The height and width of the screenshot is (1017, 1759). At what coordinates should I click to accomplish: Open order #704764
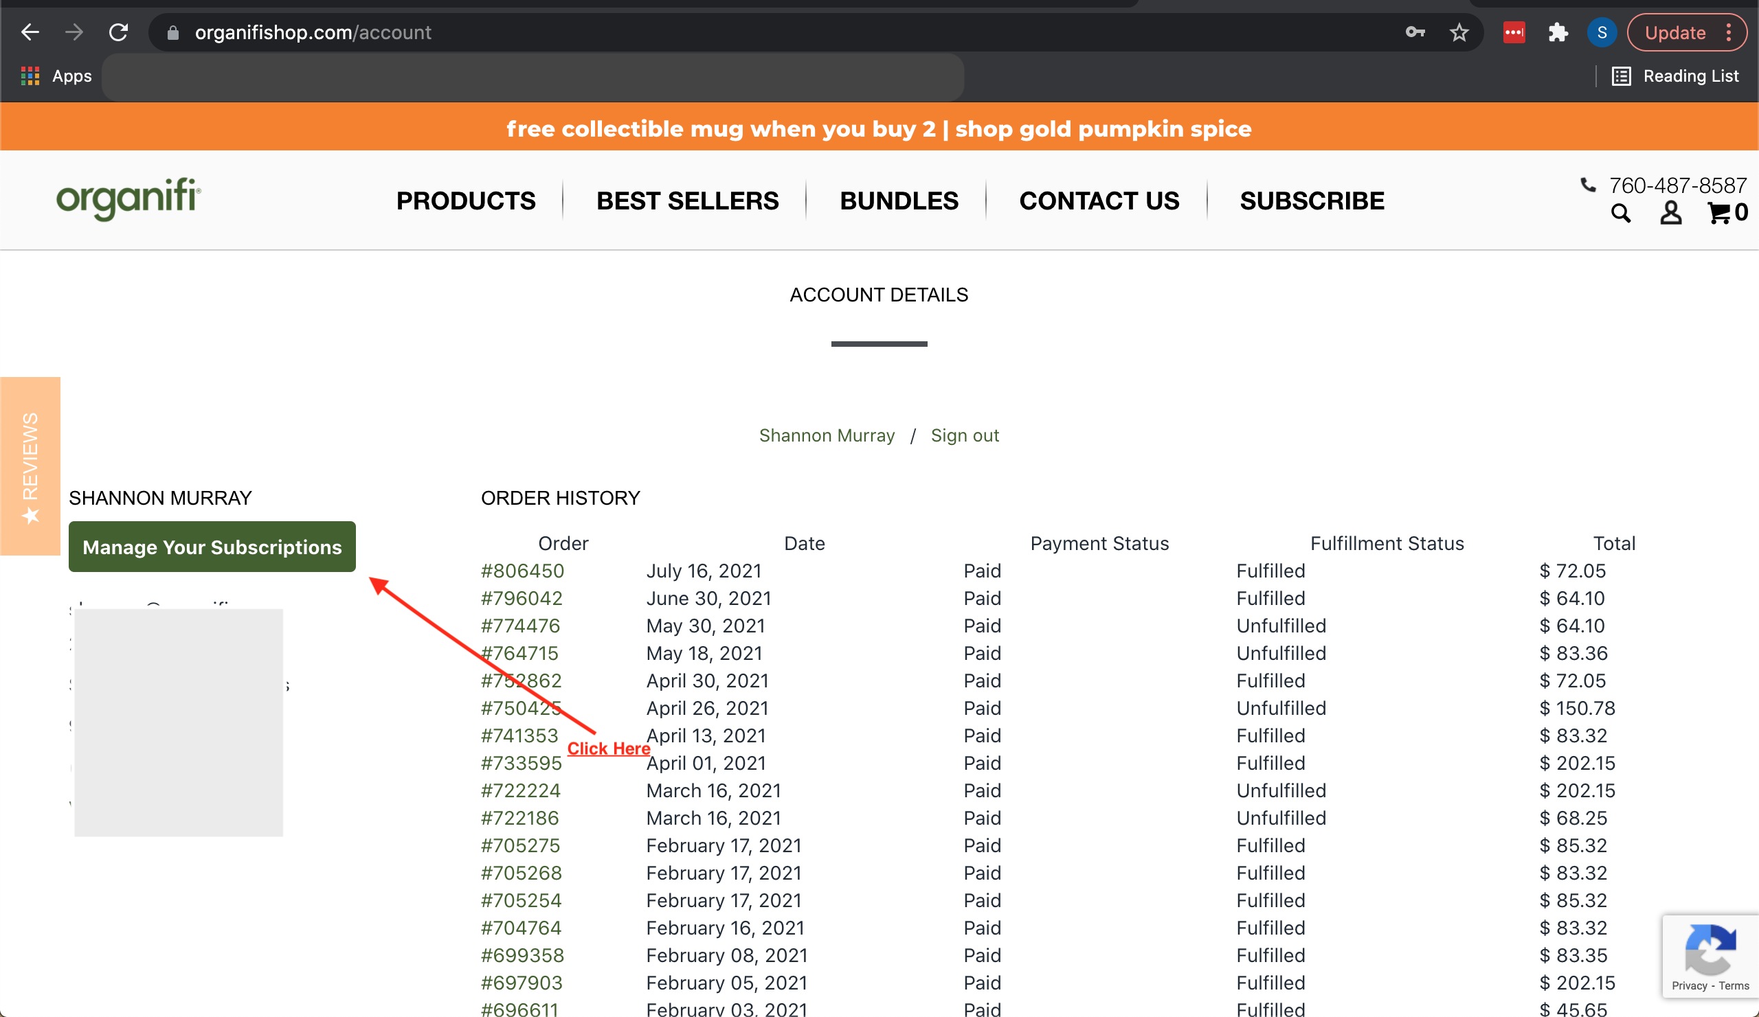521,928
